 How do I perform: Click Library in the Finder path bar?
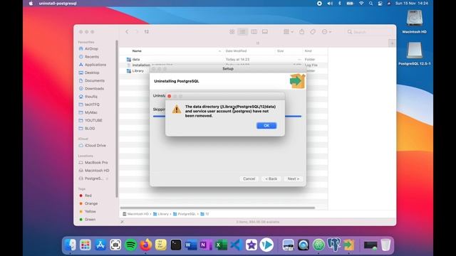[x=161, y=214]
